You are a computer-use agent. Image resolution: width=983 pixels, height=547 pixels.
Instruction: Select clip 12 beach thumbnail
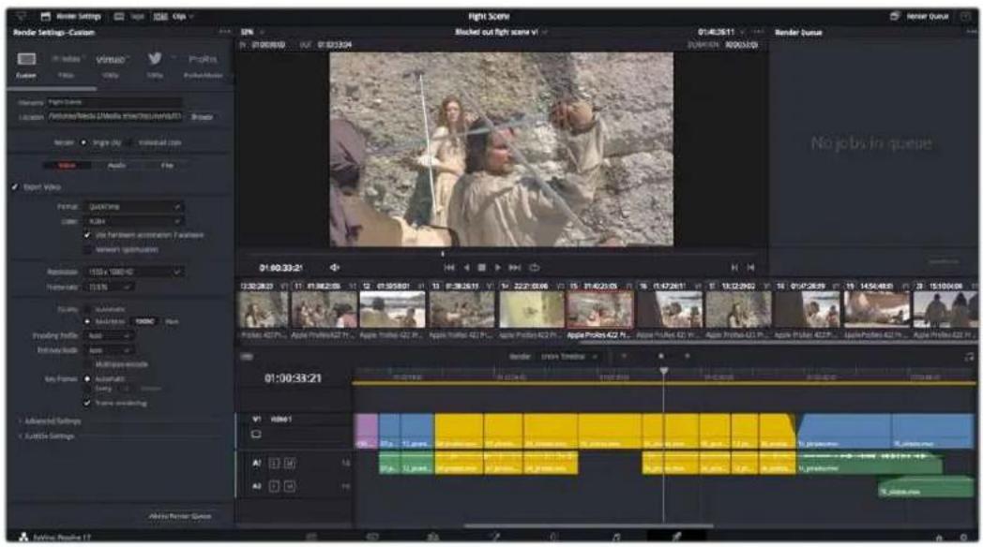coord(392,309)
